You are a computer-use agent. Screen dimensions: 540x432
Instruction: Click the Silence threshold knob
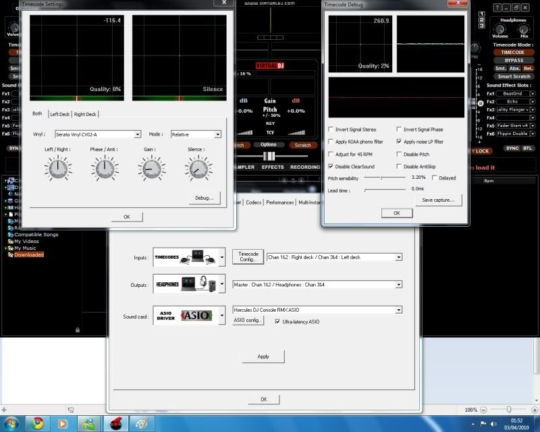click(198, 169)
